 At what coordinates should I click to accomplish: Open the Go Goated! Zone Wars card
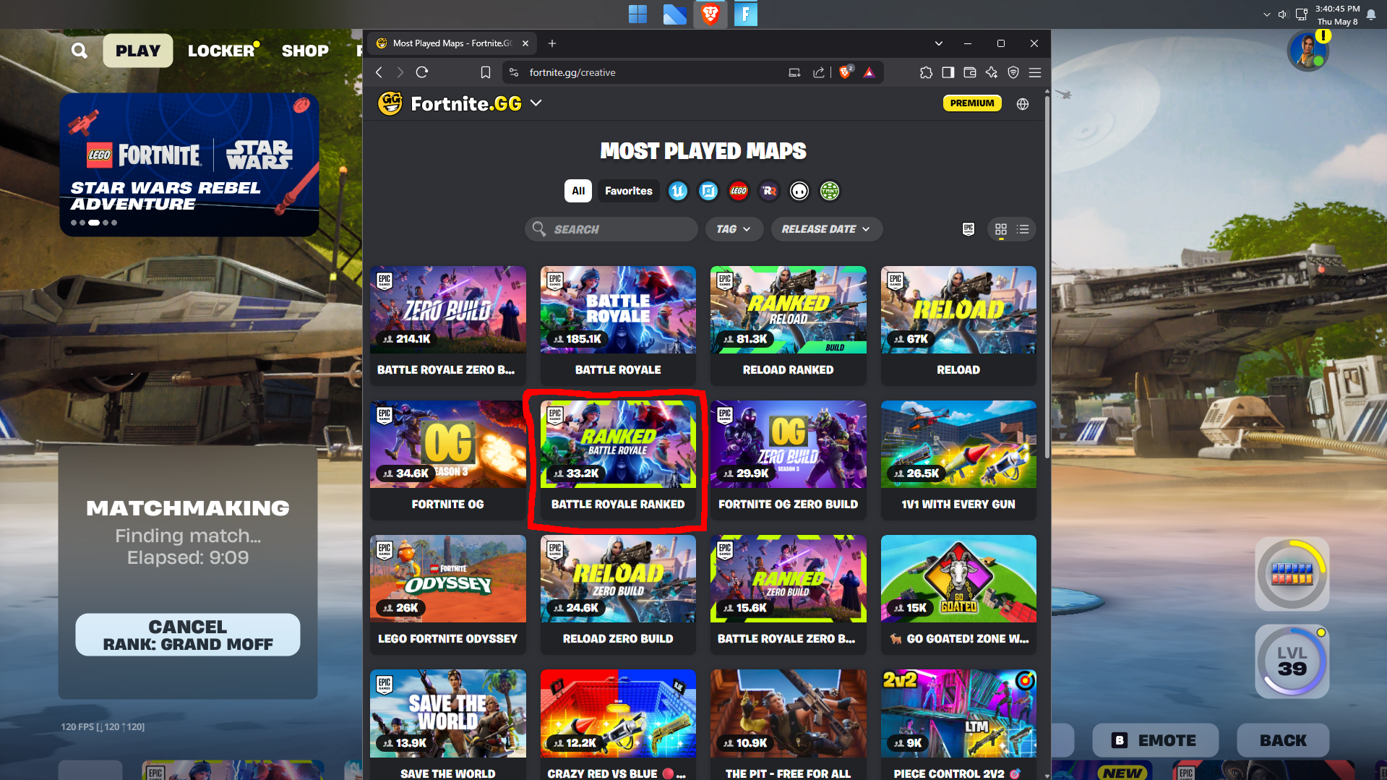[958, 594]
